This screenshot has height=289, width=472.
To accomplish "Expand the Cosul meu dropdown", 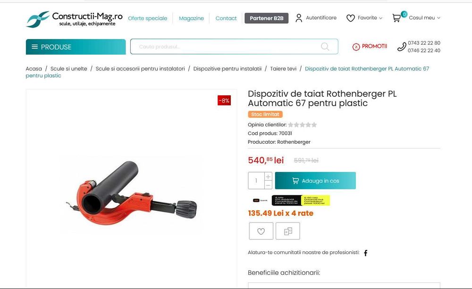I will click(438, 18).
